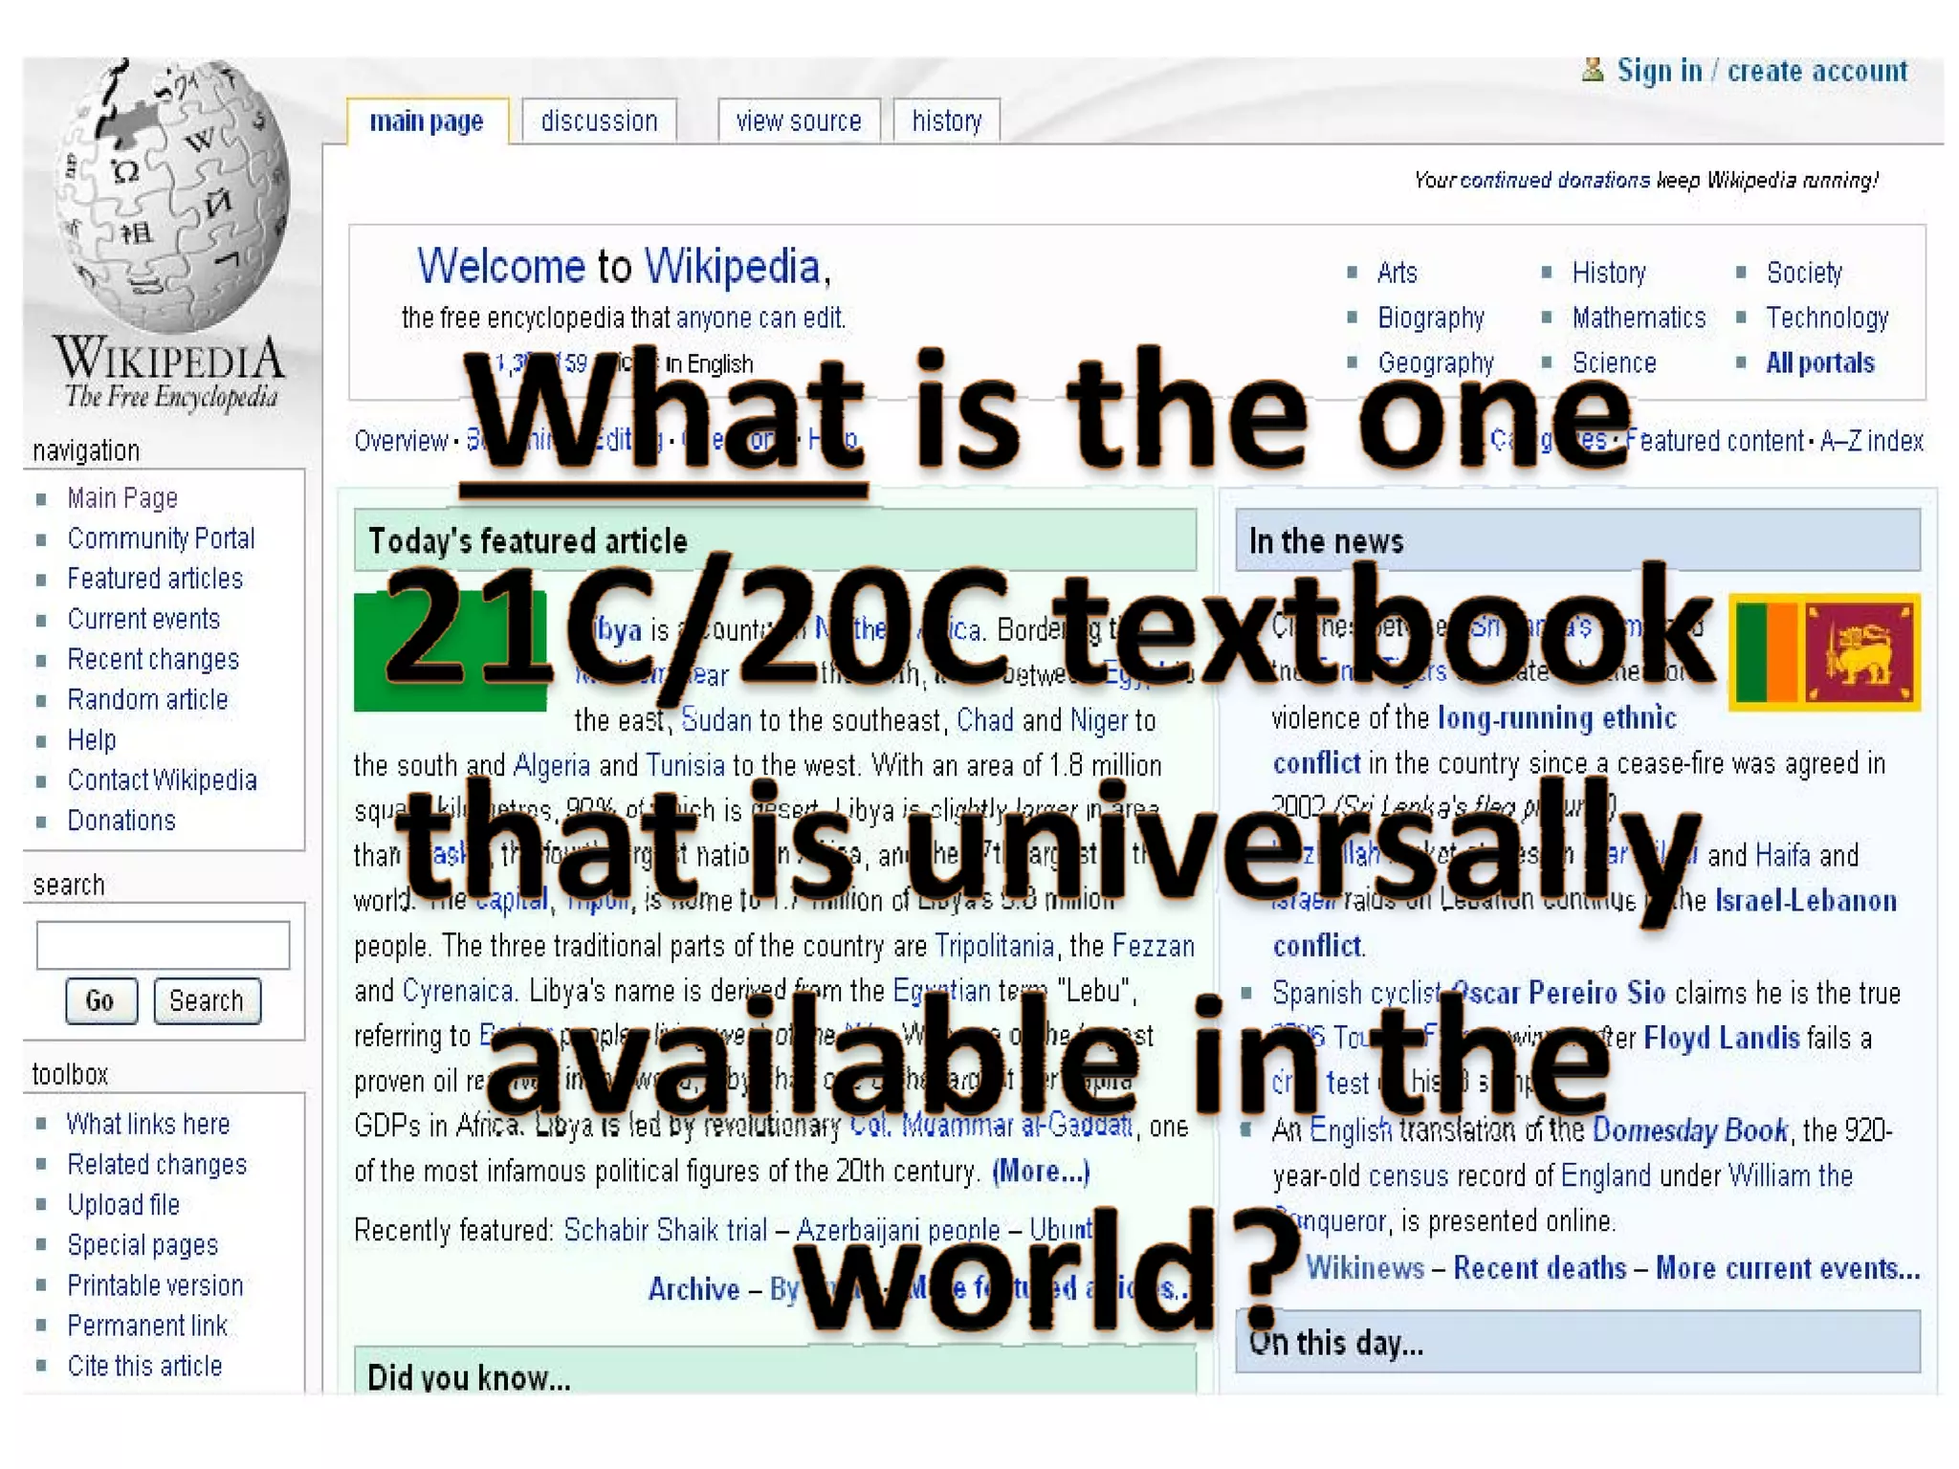Switch to the view source tab
Image resolution: width=1959 pixels, height=1469 pixels.
[x=798, y=121]
